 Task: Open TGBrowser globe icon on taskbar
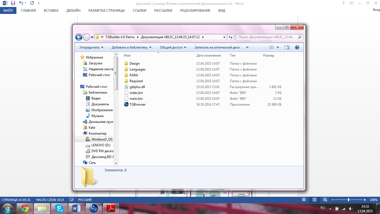coord(94,208)
